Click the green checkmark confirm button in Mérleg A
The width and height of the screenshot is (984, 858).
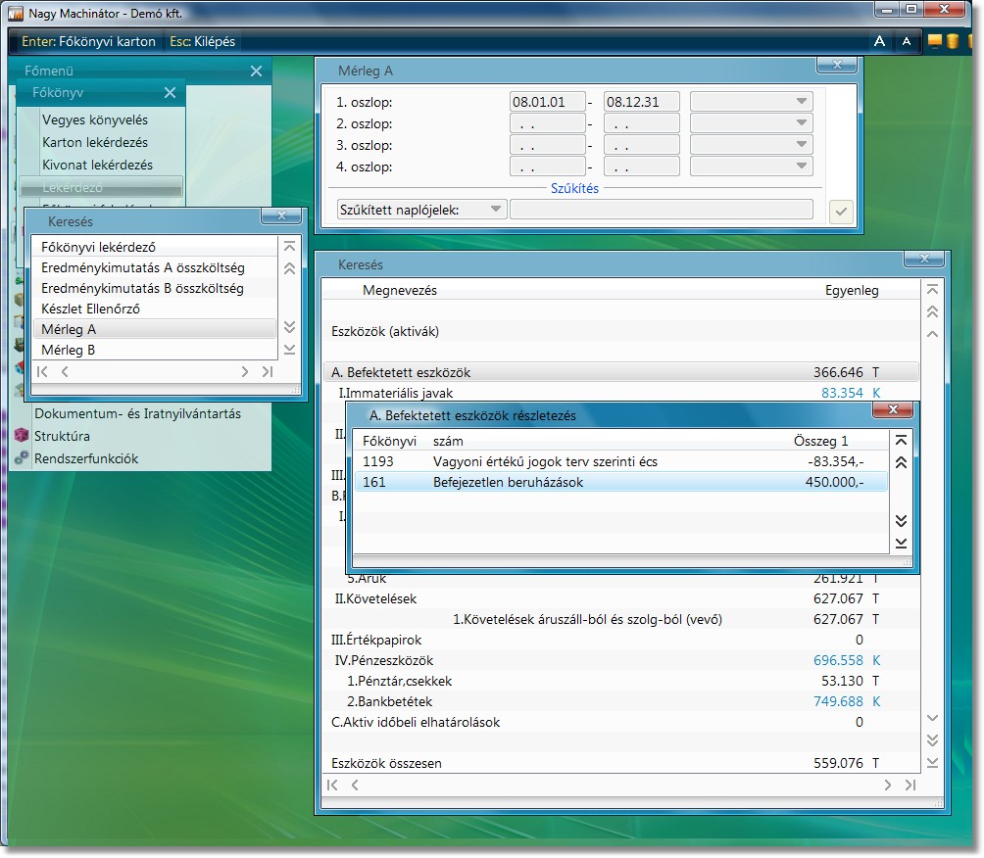[x=840, y=210]
